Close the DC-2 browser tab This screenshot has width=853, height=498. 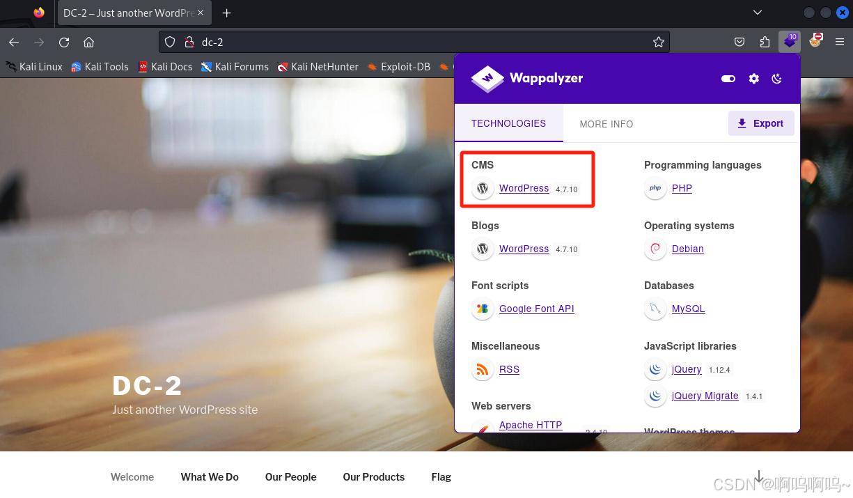click(201, 13)
